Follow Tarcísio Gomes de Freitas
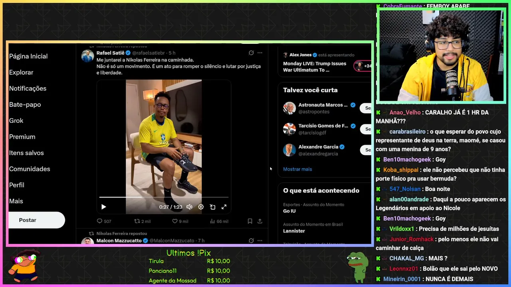Screen dimensions: 511x287 [x=366, y=129]
